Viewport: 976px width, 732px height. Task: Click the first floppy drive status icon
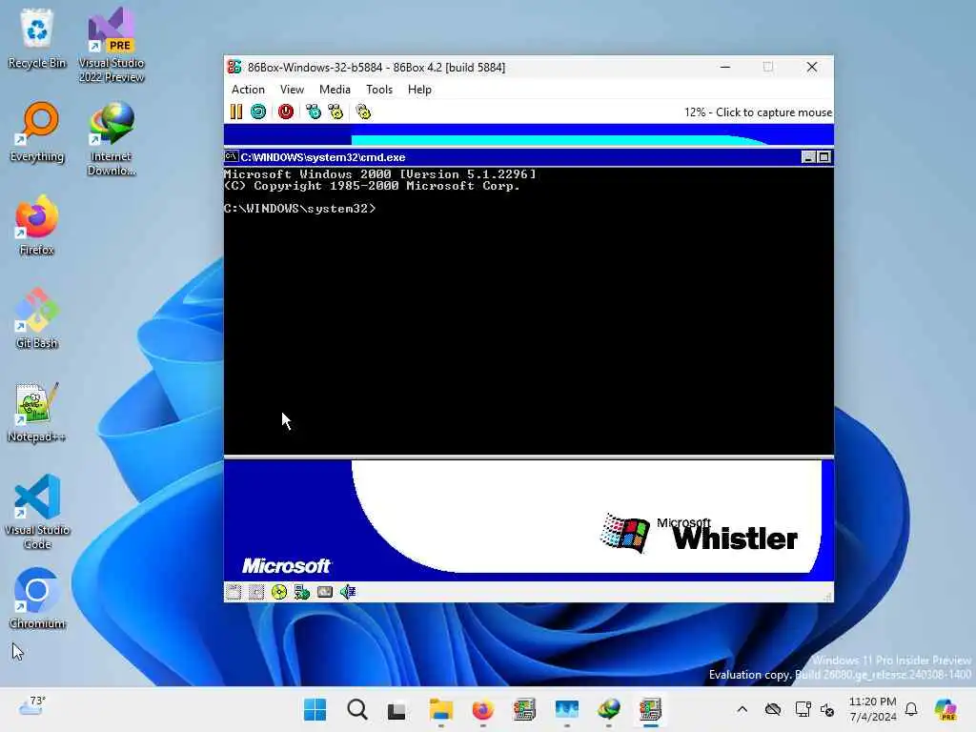(234, 592)
